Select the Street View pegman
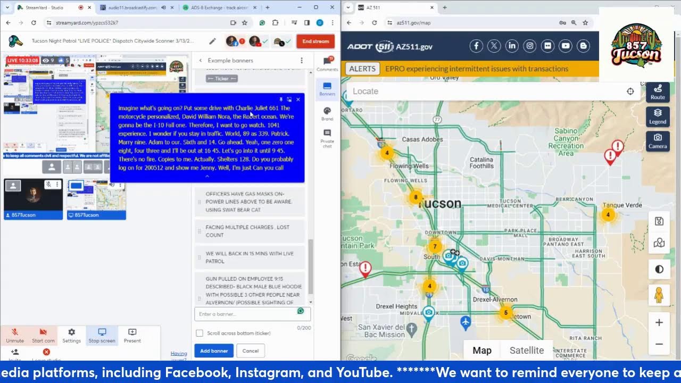The width and height of the screenshot is (681, 383). click(x=659, y=295)
